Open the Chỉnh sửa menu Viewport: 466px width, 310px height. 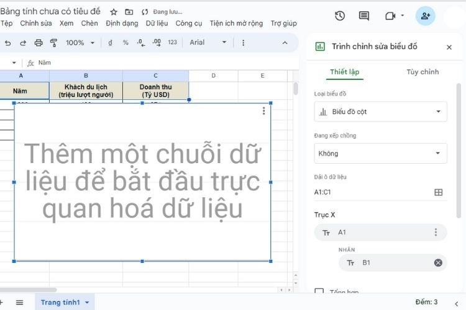click(36, 23)
